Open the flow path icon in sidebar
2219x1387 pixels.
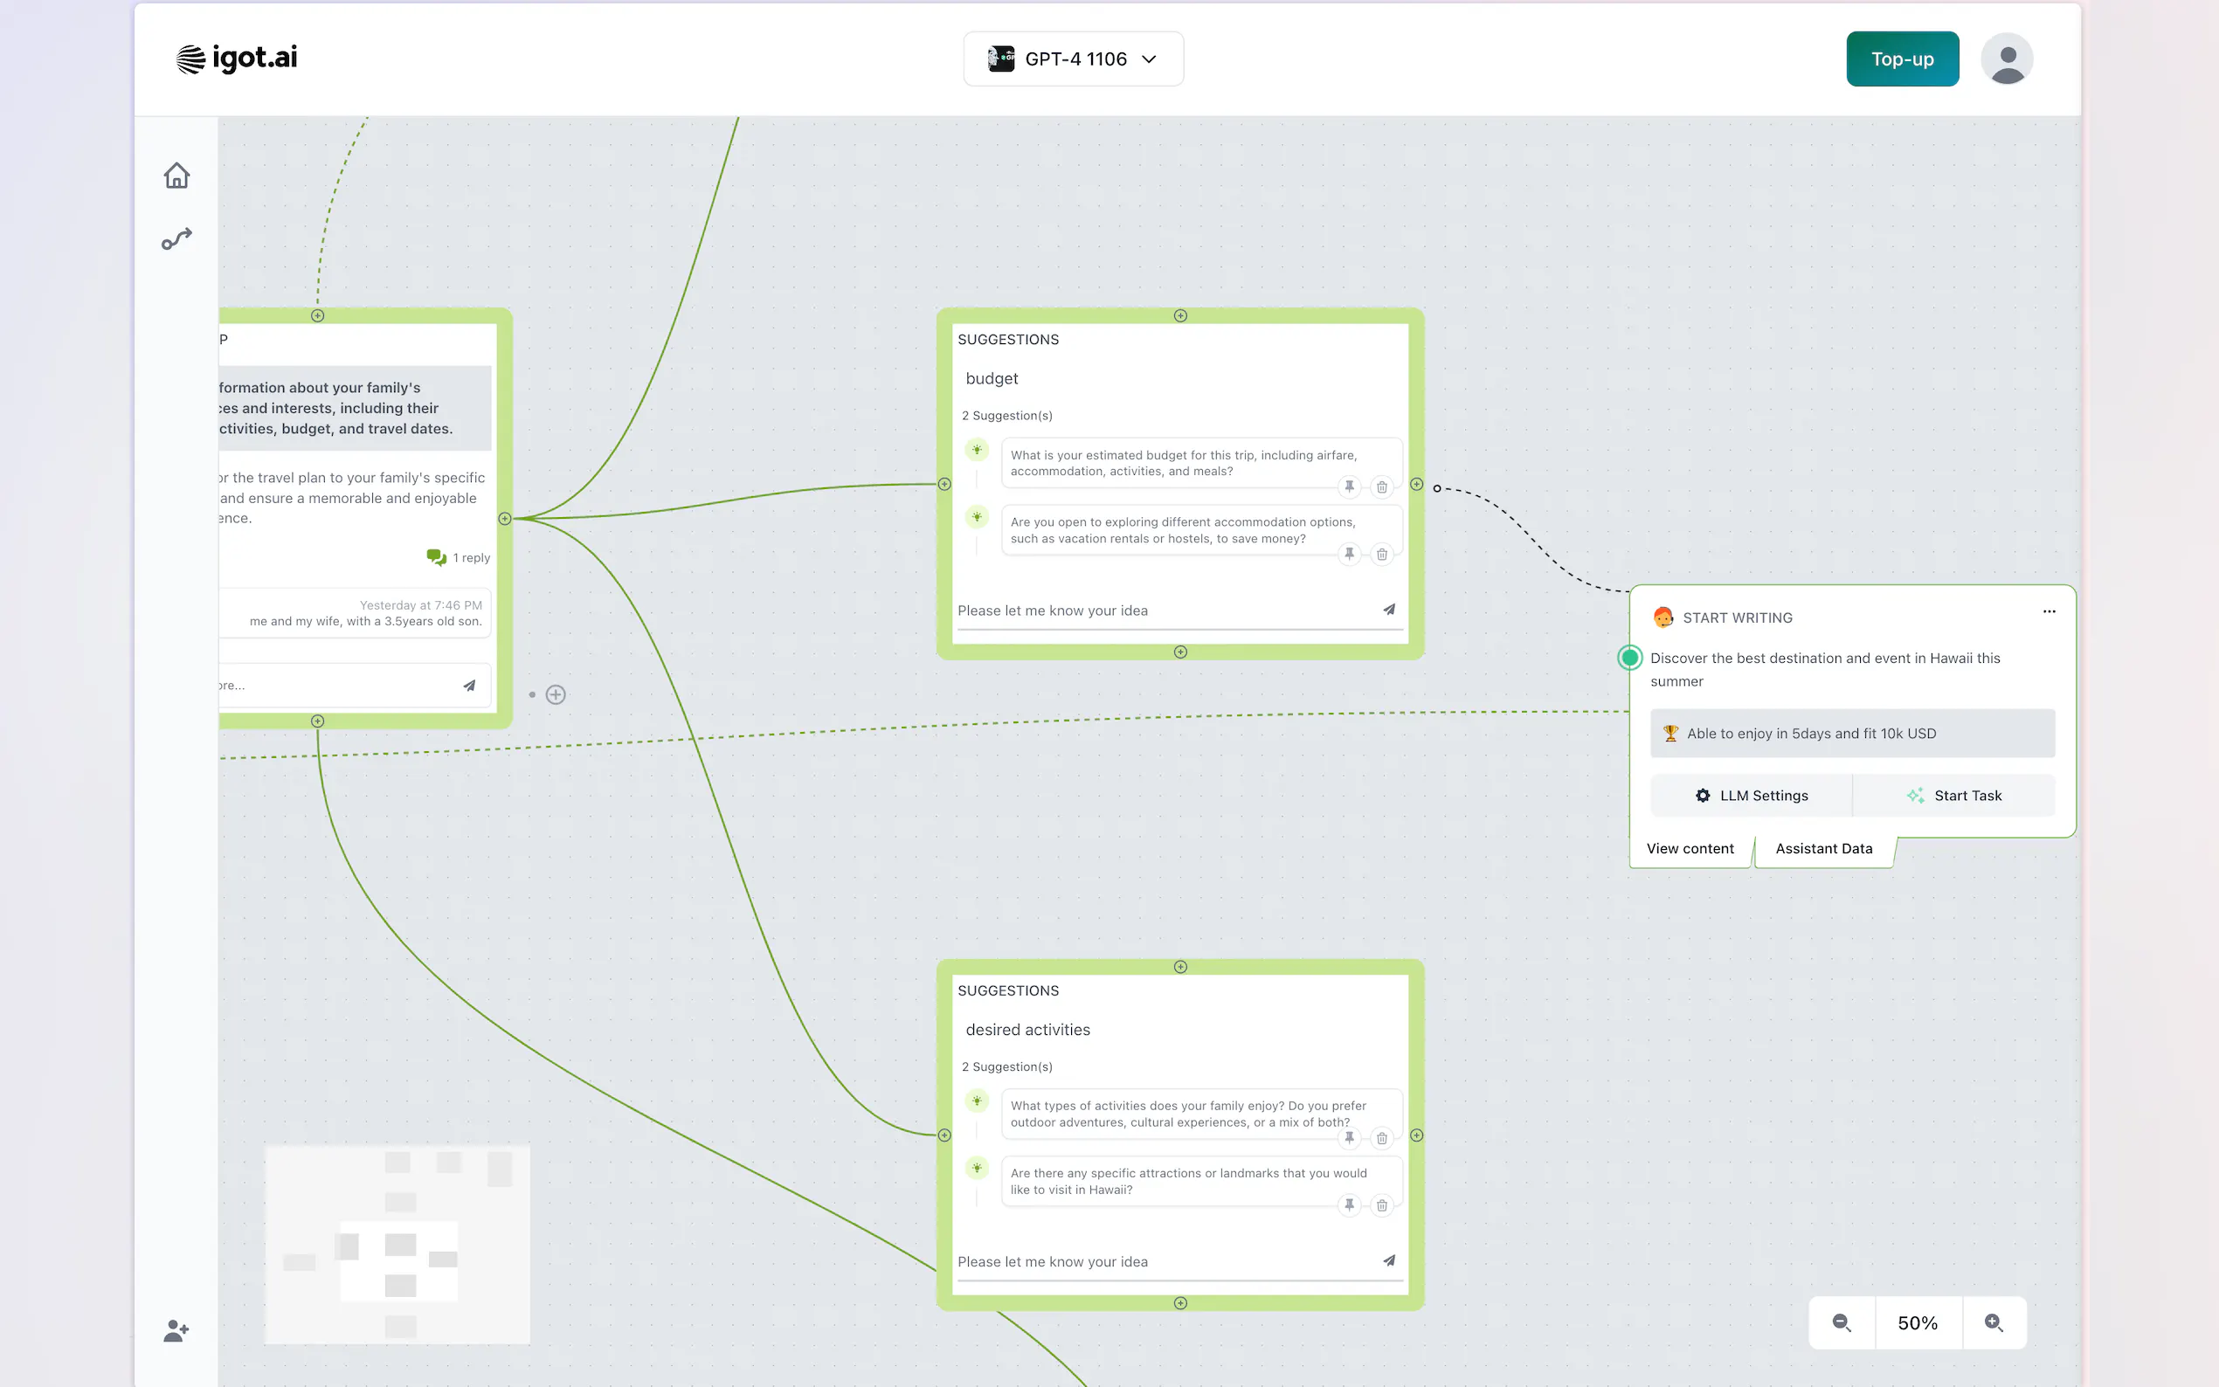[177, 239]
